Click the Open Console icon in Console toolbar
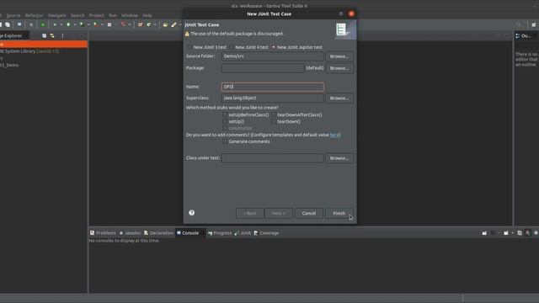 point(506,233)
